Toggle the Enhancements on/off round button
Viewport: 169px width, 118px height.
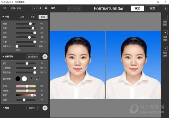pos(45,108)
